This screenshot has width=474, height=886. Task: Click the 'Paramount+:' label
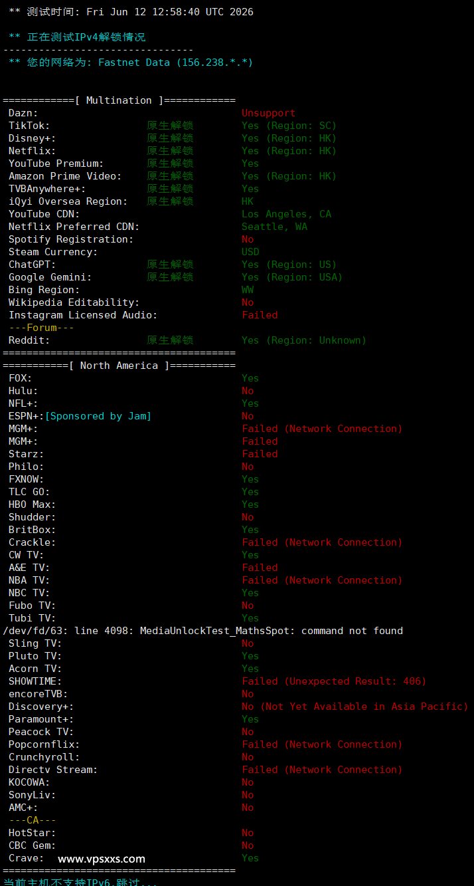click(x=41, y=719)
